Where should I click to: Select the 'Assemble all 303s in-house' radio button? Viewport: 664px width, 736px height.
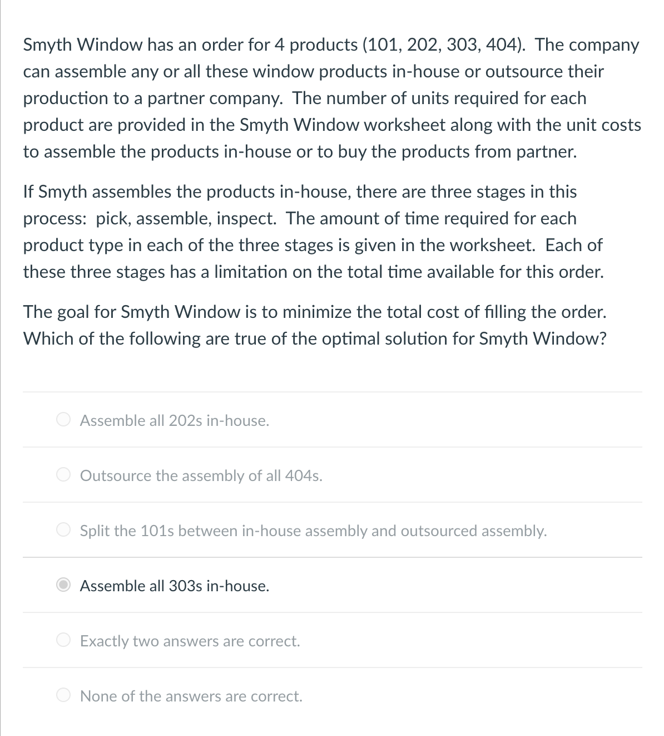click(x=63, y=585)
